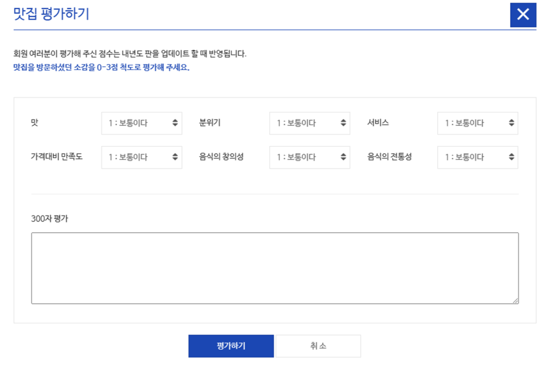Expand the 가격대비 만족도 dropdown
The height and width of the screenshot is (370, 549).
pos(142,157)
